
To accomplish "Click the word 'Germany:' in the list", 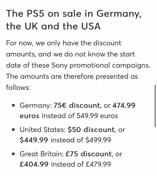I will tap(36, 106).
